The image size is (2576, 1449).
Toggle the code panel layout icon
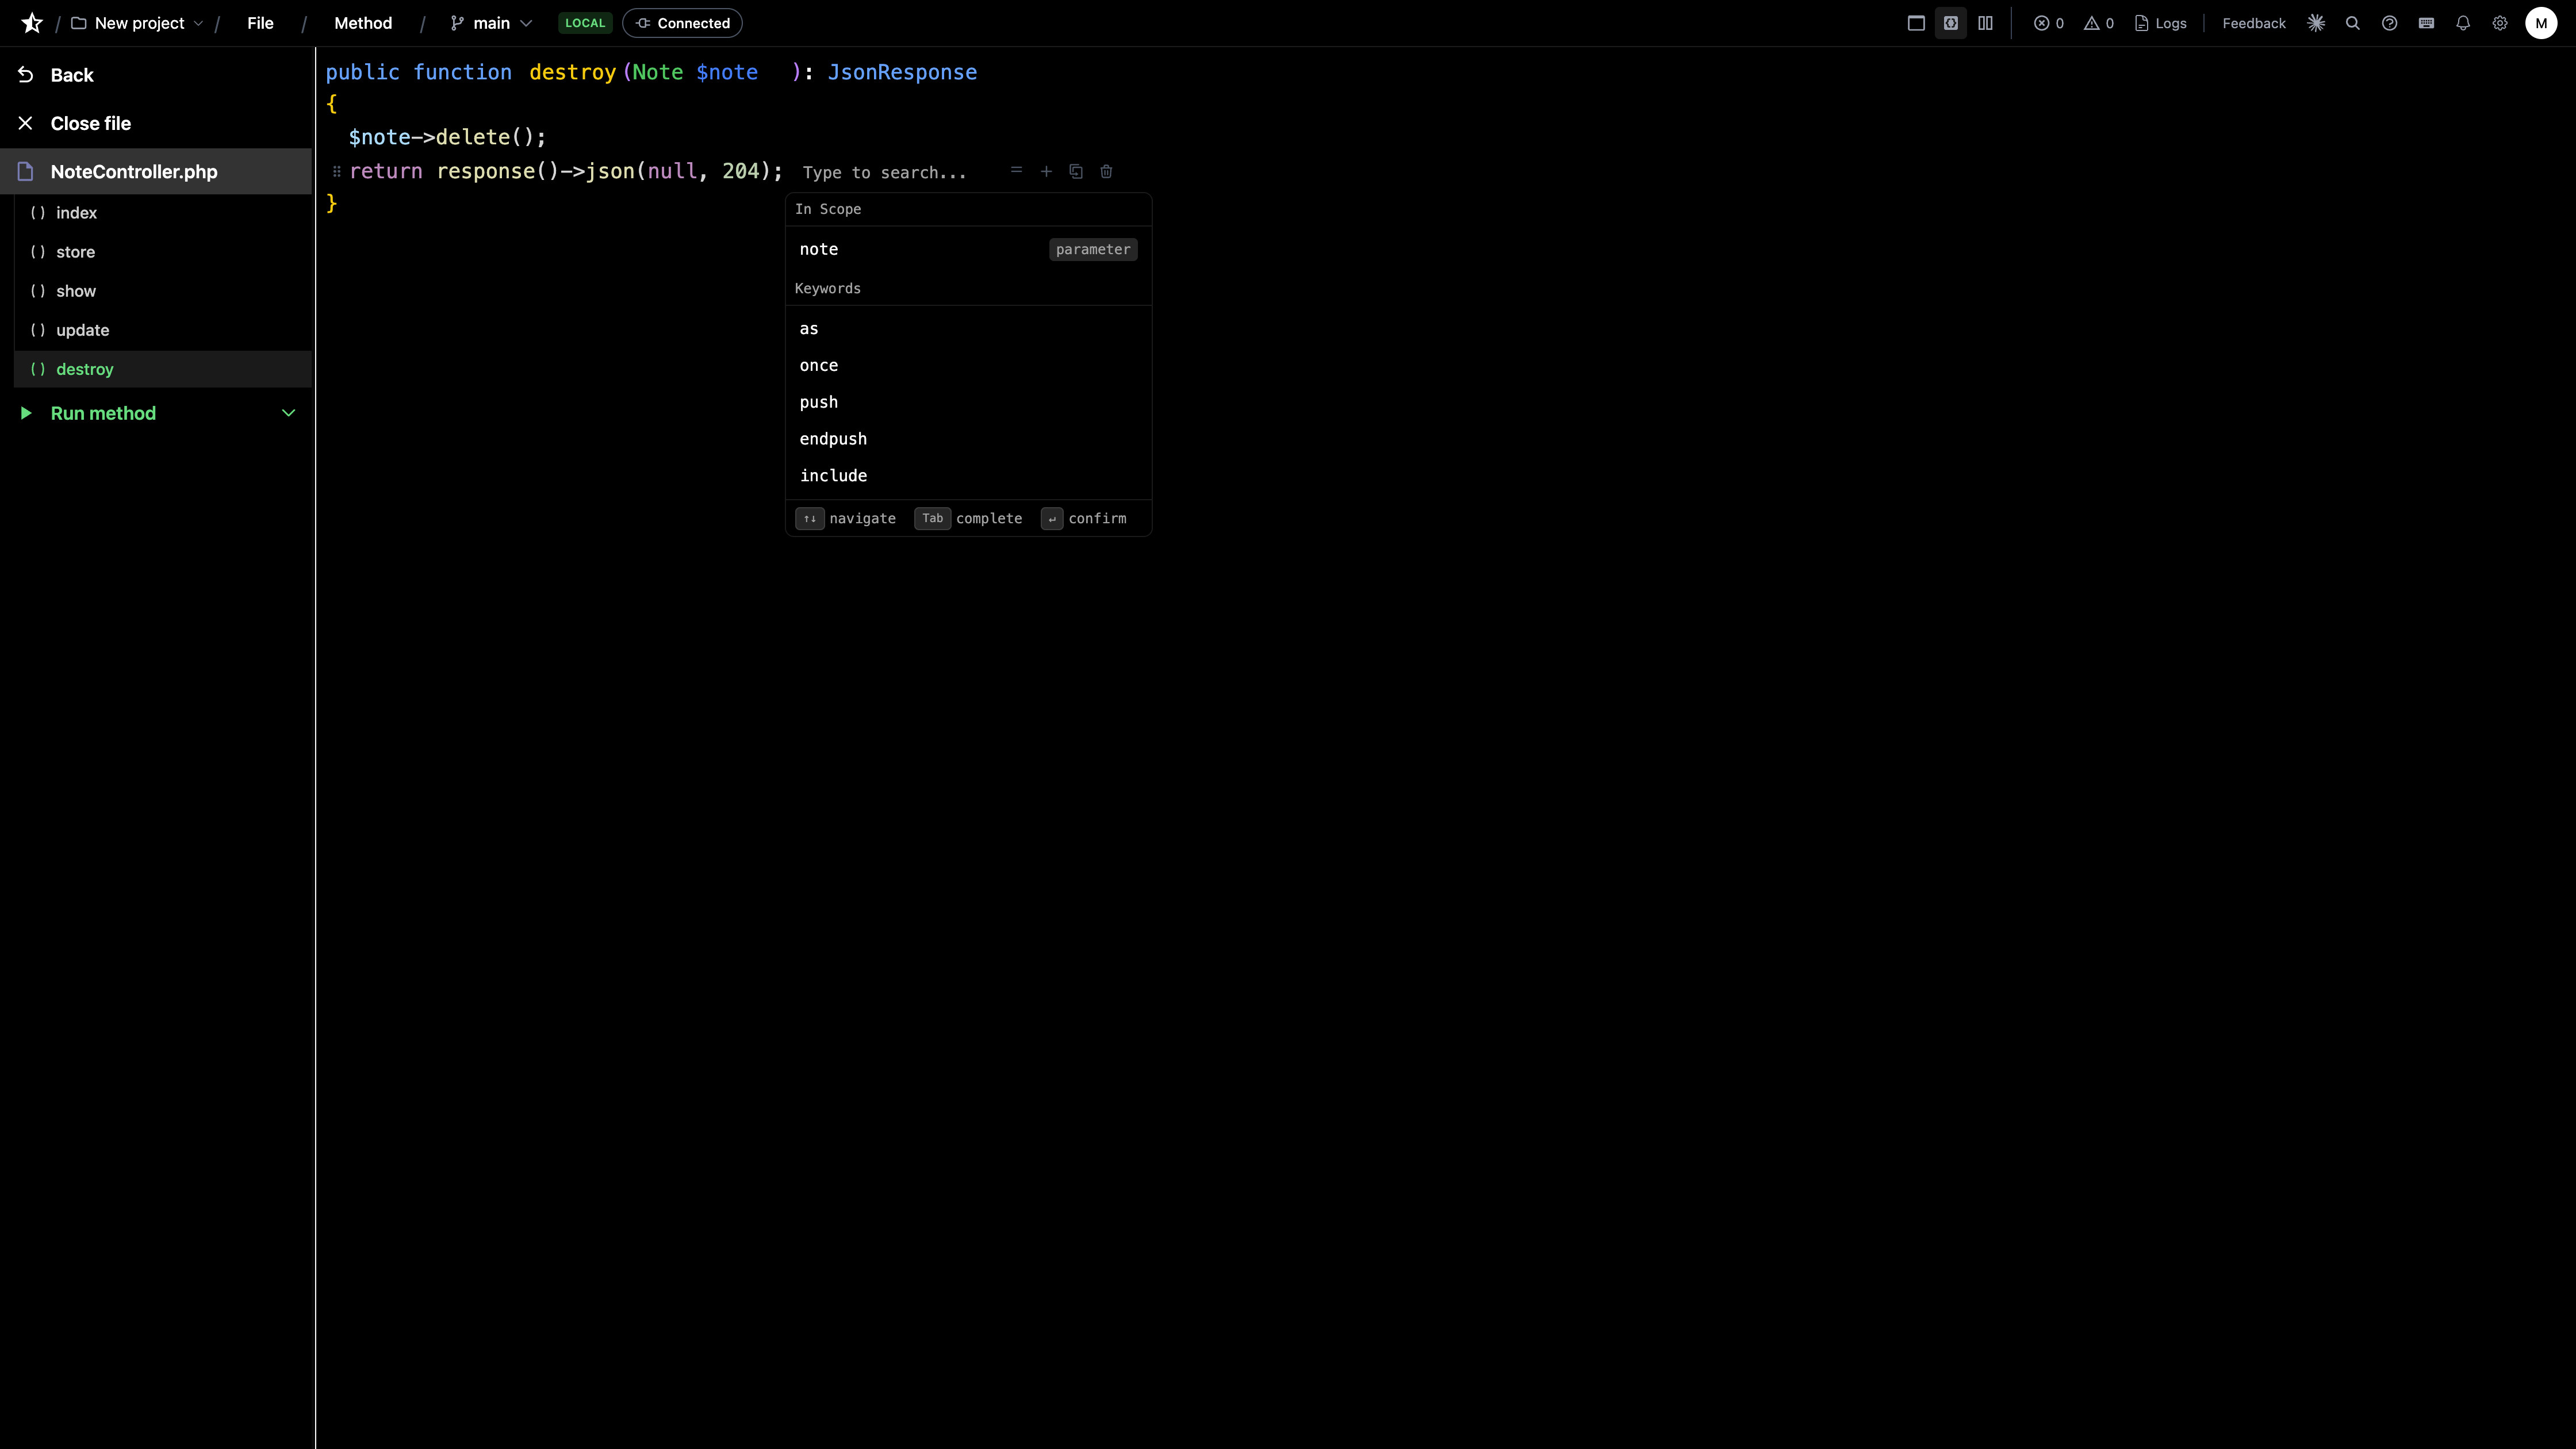pyautogui.click(x=1951, y=22)
